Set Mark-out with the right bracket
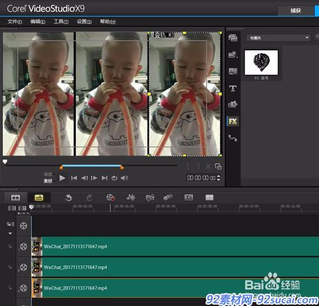319x306 pixels. (x=198, y=166)
